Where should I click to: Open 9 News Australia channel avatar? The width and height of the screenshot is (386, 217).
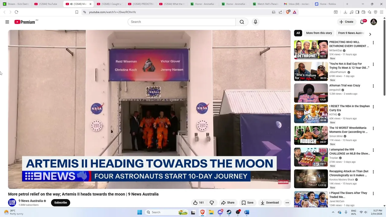pos(12,203)
